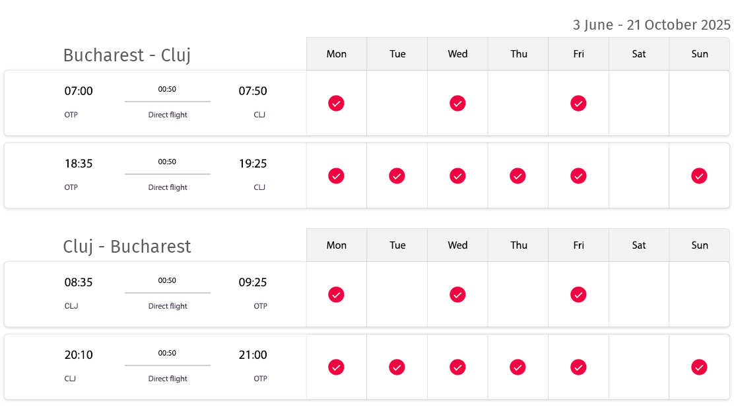The image size is (734, 409).
Task: Select Mon header in Bucharest - Cluj table
Action: (337, 54)
